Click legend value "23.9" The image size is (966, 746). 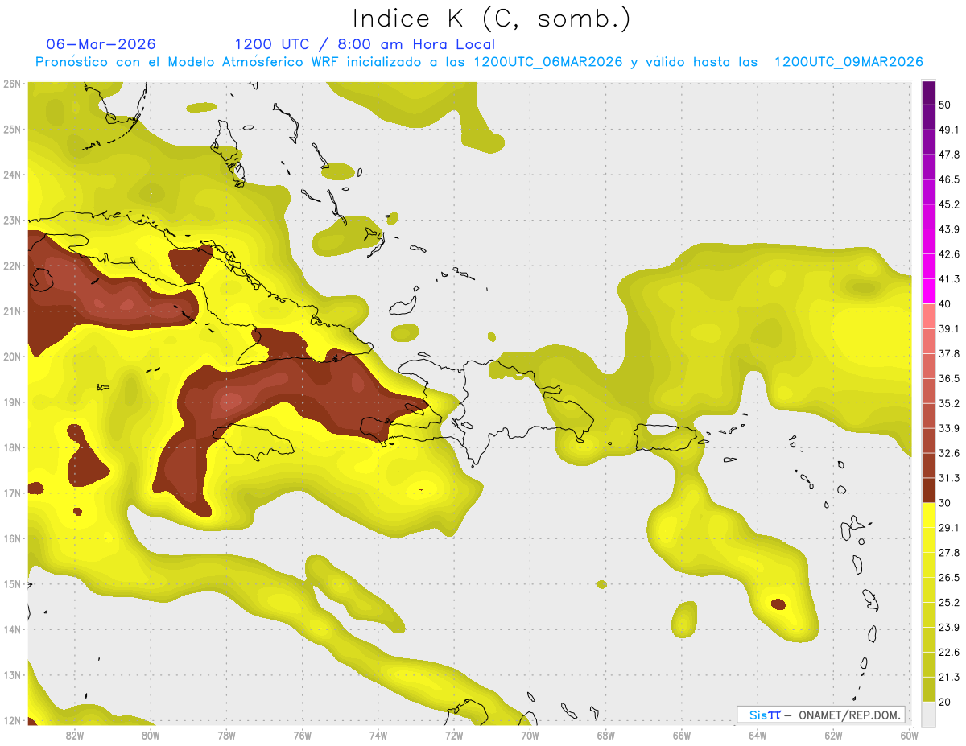click(948, 628)
